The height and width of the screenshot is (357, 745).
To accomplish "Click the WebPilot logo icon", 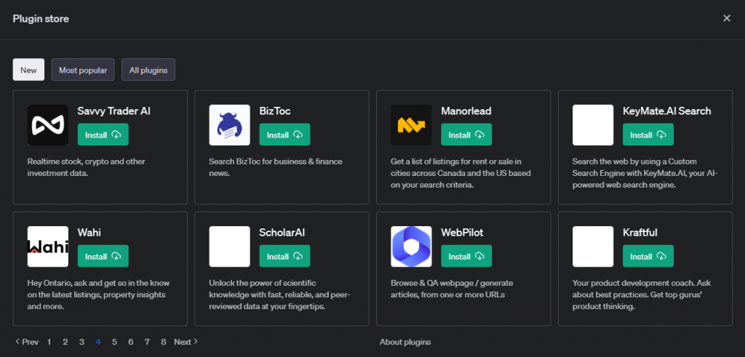I will (411, 246).
